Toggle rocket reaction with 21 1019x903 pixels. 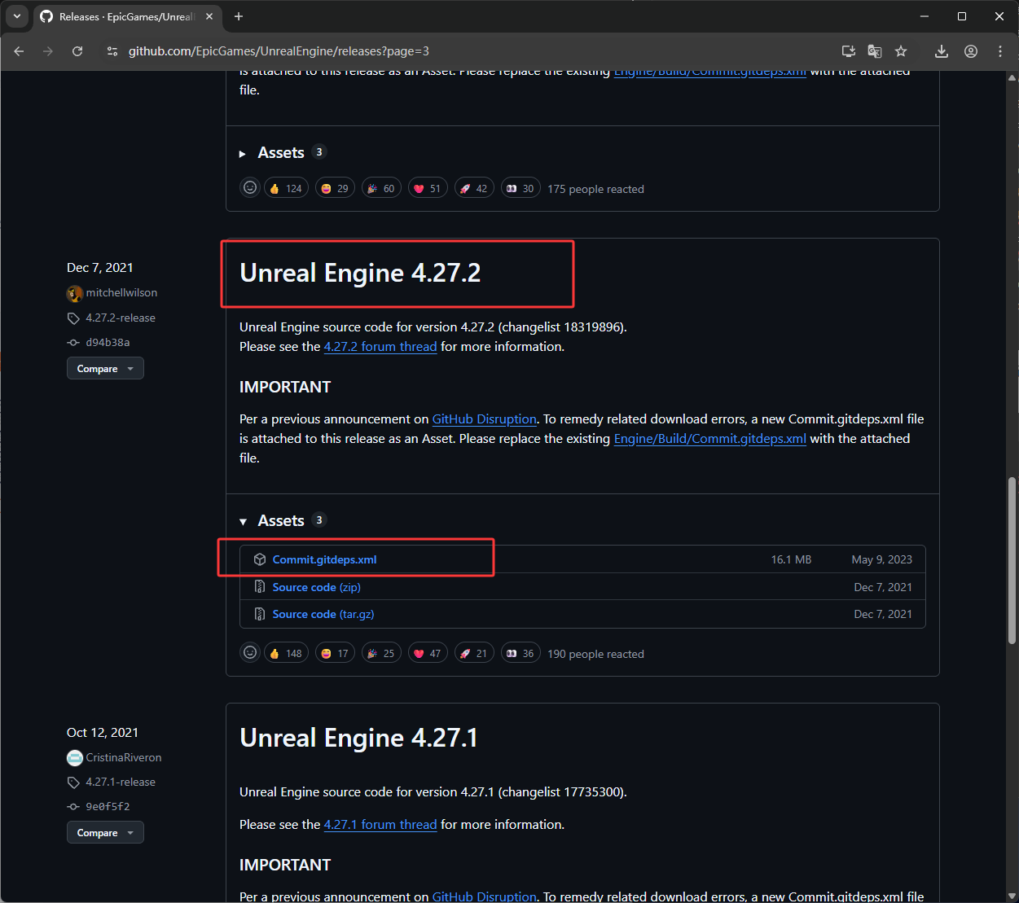point(474,653)
